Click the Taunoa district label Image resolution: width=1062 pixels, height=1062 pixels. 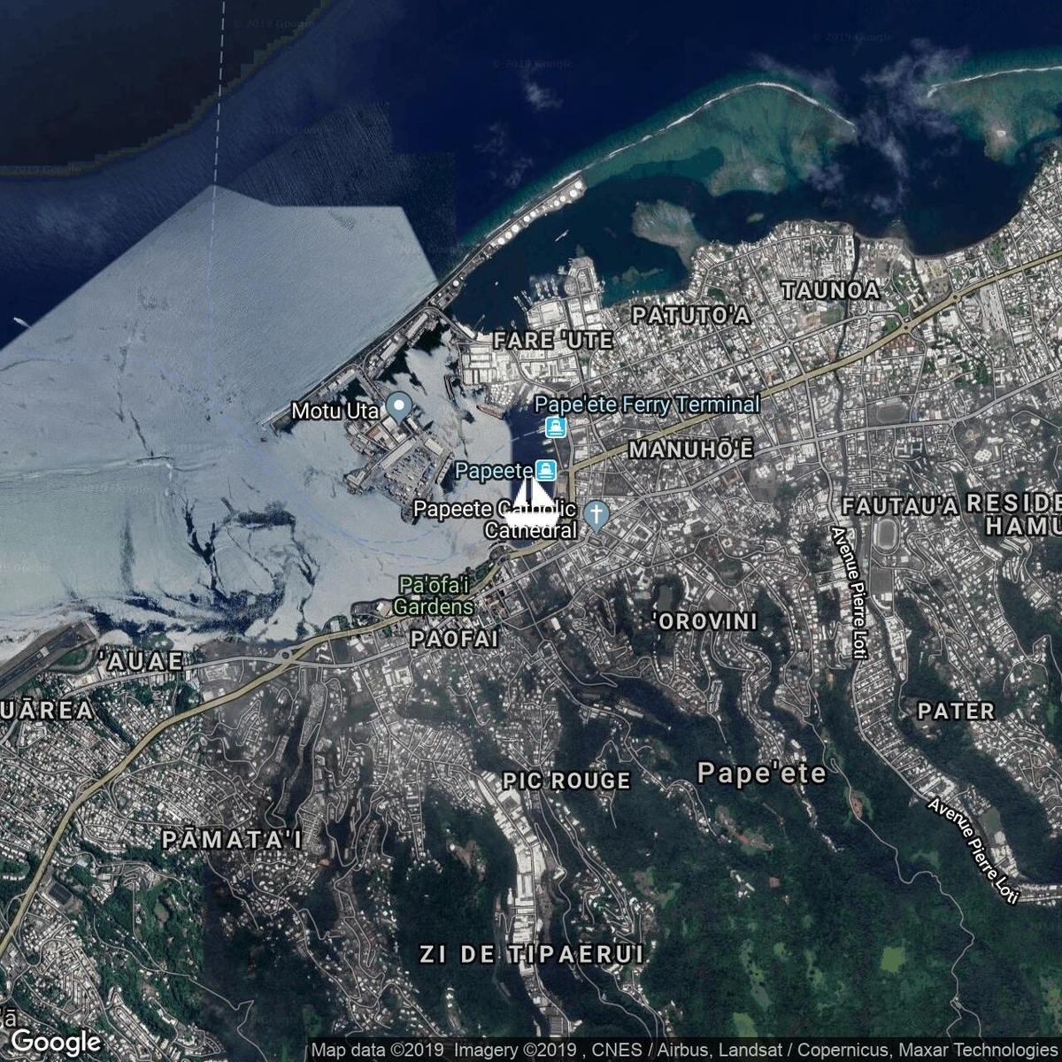pyautogui.click(x=830, y=290)
